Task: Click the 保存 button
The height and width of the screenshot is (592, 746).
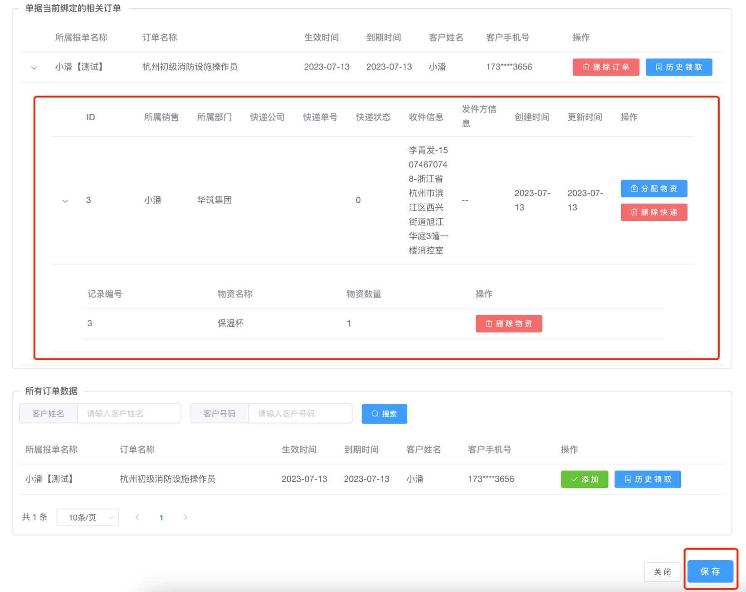Action: pyautogui.click(x=710, y=572)
